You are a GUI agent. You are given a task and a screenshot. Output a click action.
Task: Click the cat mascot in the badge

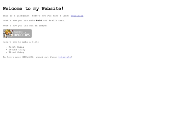pos(7,33)
